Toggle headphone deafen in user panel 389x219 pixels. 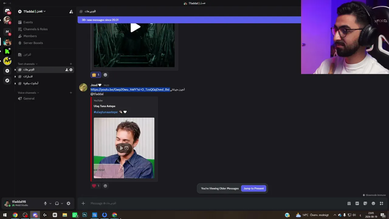click(x=57, y=203)
